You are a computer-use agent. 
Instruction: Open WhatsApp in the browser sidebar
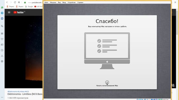[x=2, y=7]
